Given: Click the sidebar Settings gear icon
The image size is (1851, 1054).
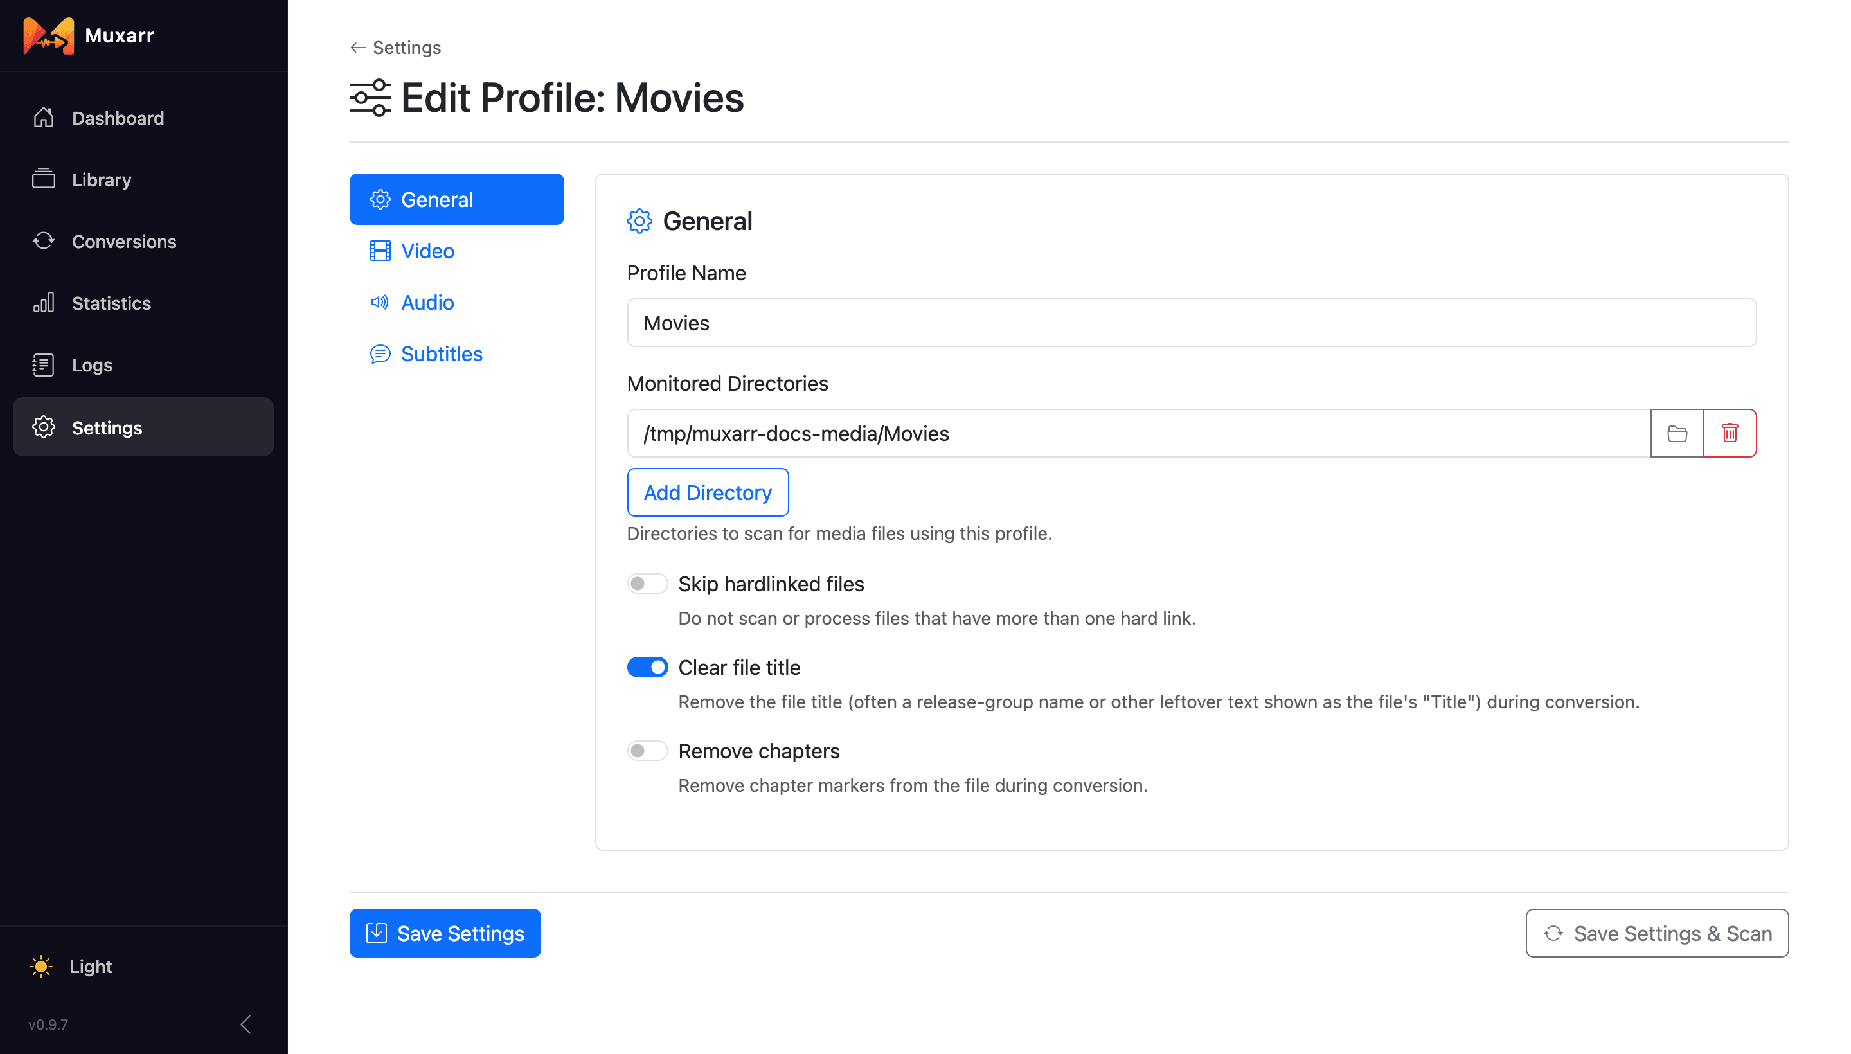Looking at the screenshot, I should pyautogui.click(x=44, y=427).
